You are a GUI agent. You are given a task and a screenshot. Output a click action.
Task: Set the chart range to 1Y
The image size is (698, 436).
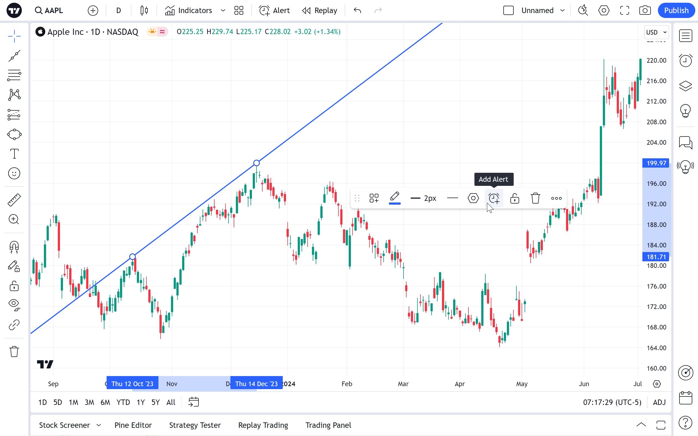140,402
